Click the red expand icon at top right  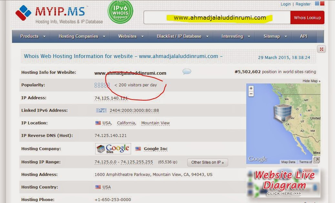pyautogui.click(x=321, y=49)
